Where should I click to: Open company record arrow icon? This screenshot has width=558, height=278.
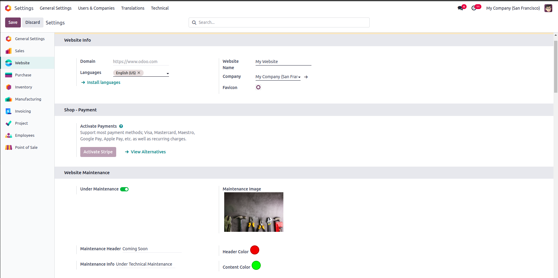(x=306, y=77)
